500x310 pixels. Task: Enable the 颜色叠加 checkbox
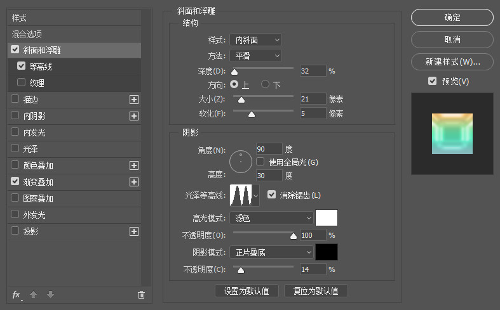coord(15,165)
